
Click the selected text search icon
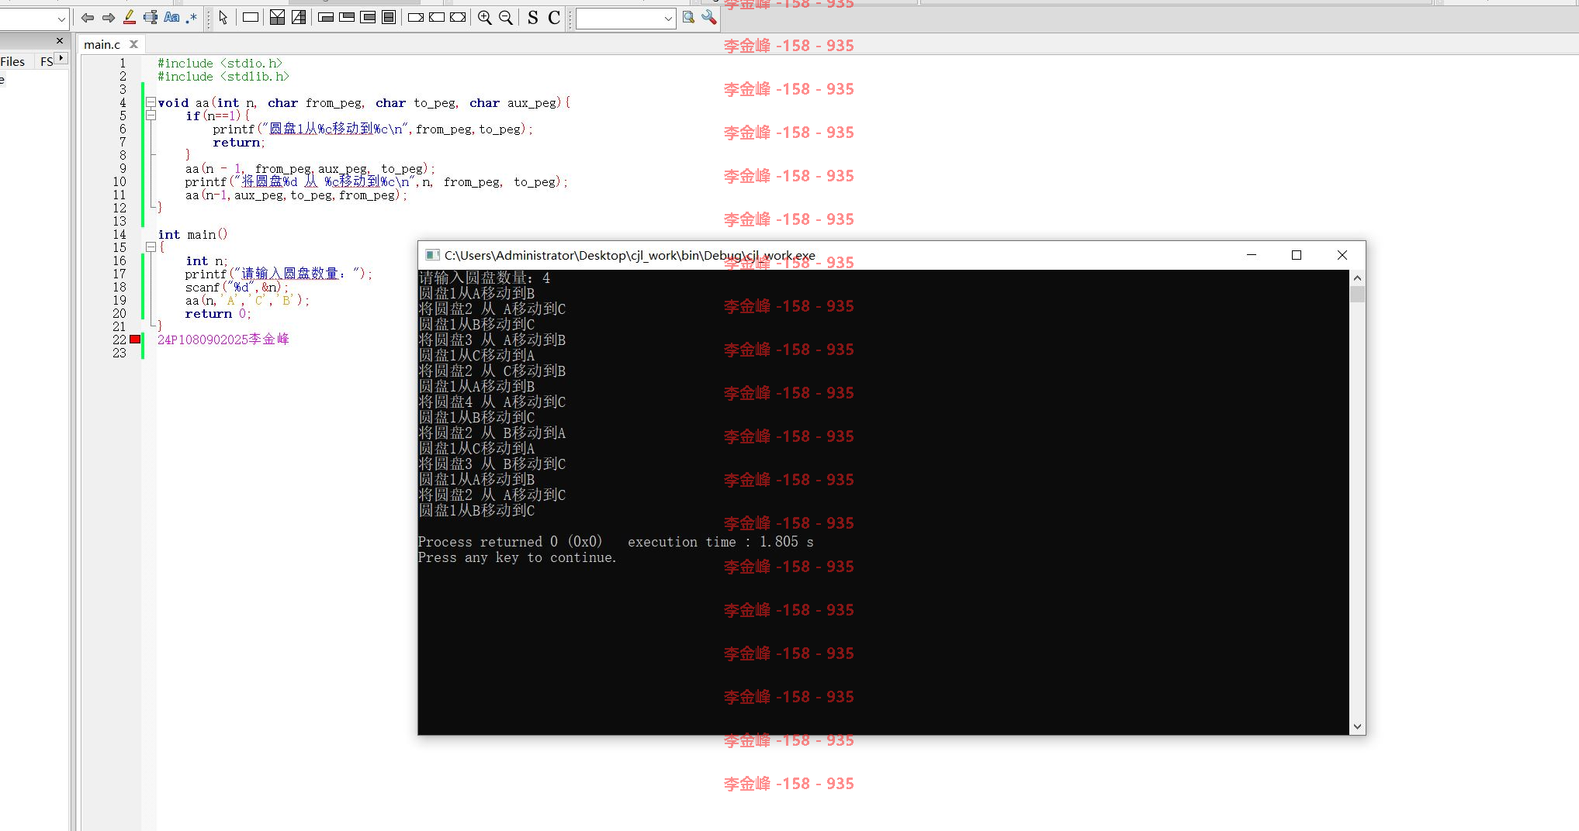151,17
